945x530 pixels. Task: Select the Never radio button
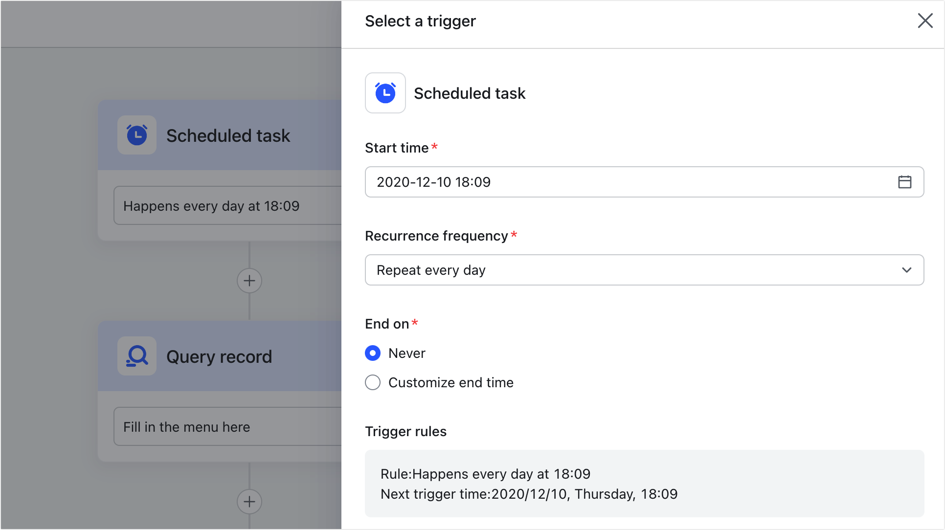tap(373, 353)
